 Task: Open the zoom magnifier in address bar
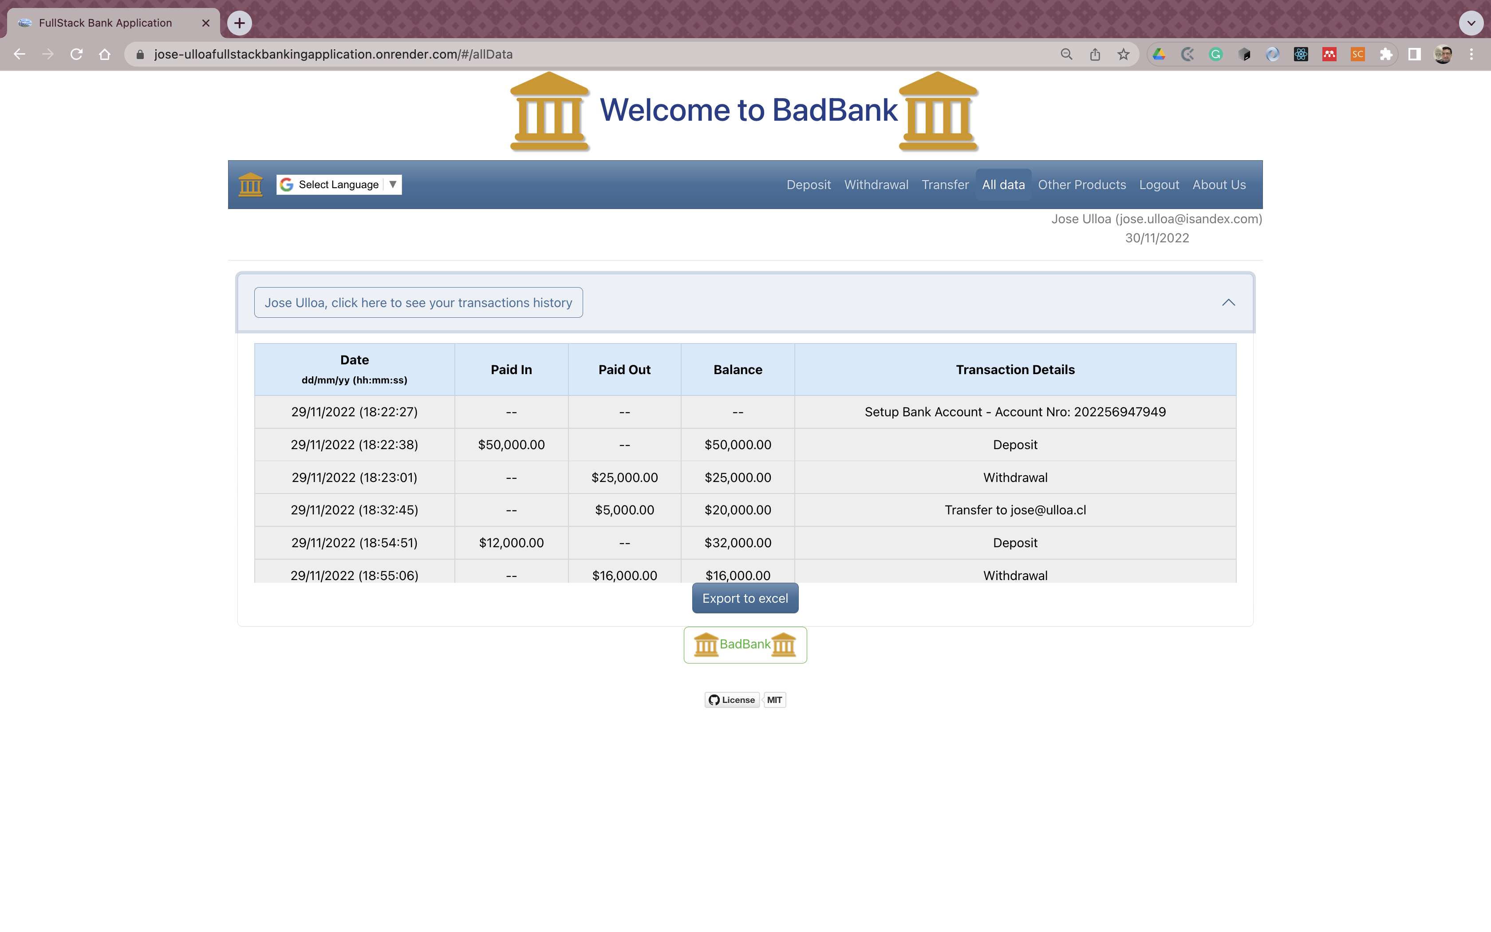1066,54
